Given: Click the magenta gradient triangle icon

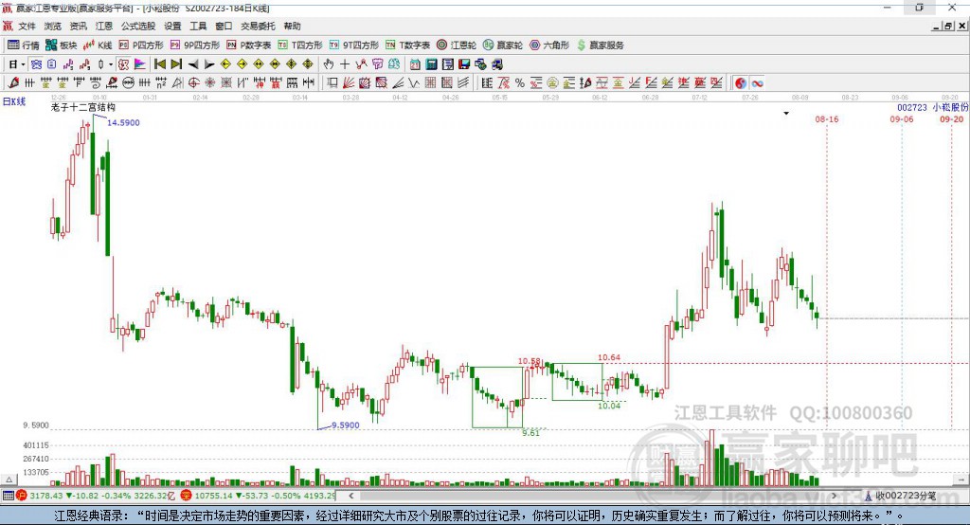Looking at the screenshot, I should (140, 64).
